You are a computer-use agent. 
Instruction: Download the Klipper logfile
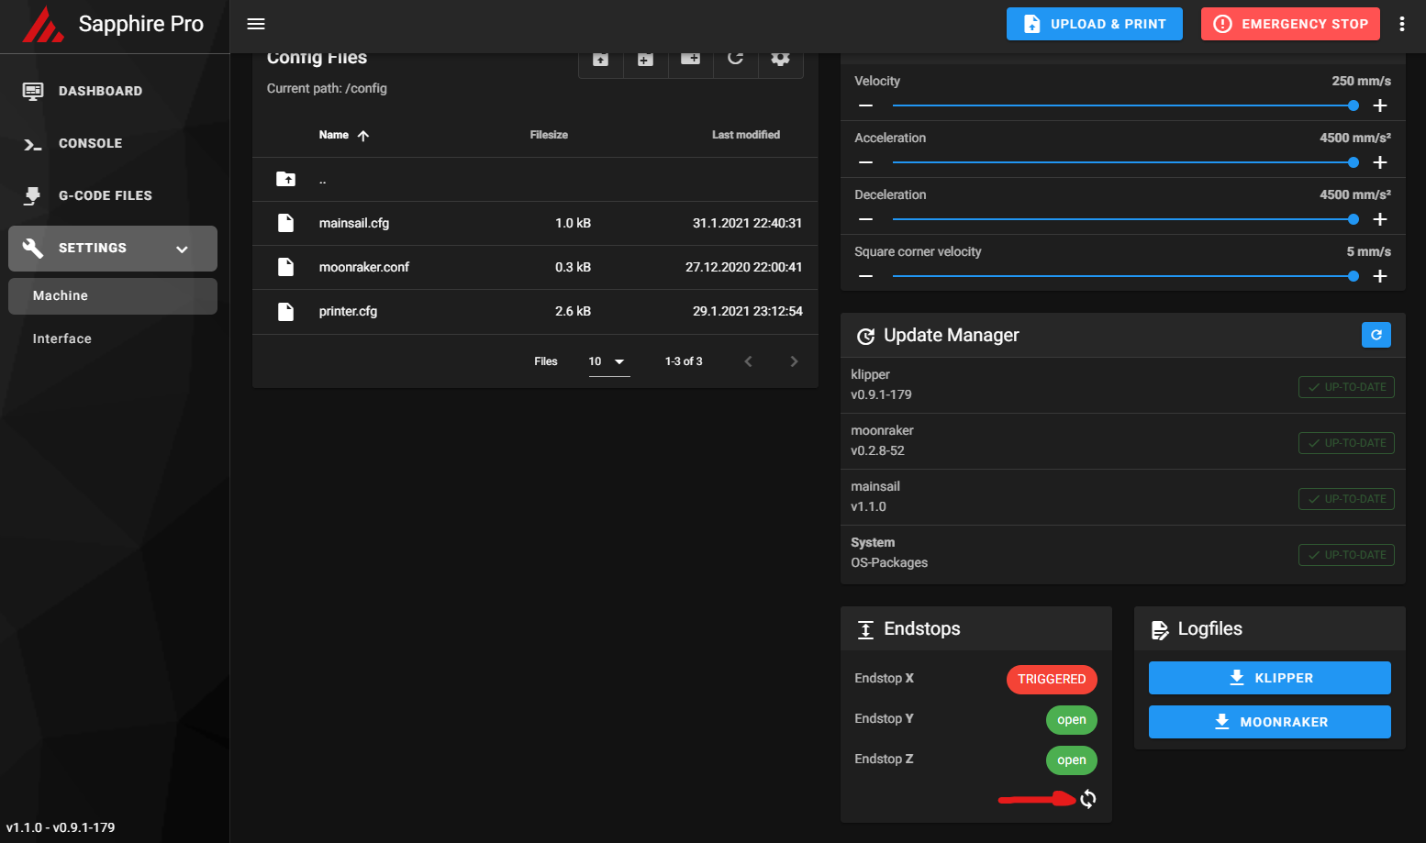tap(1269, 678)
